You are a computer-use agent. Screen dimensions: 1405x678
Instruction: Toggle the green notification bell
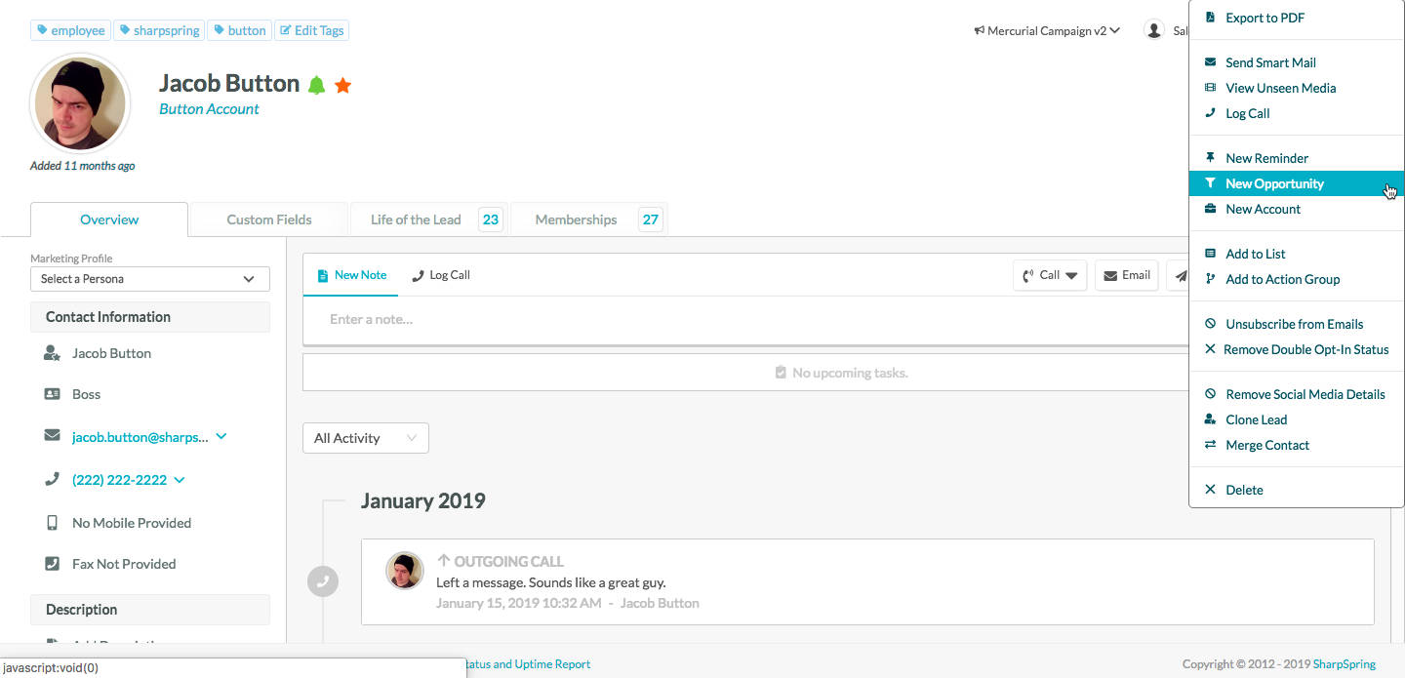pyautogui.click(x=316, y=85)
